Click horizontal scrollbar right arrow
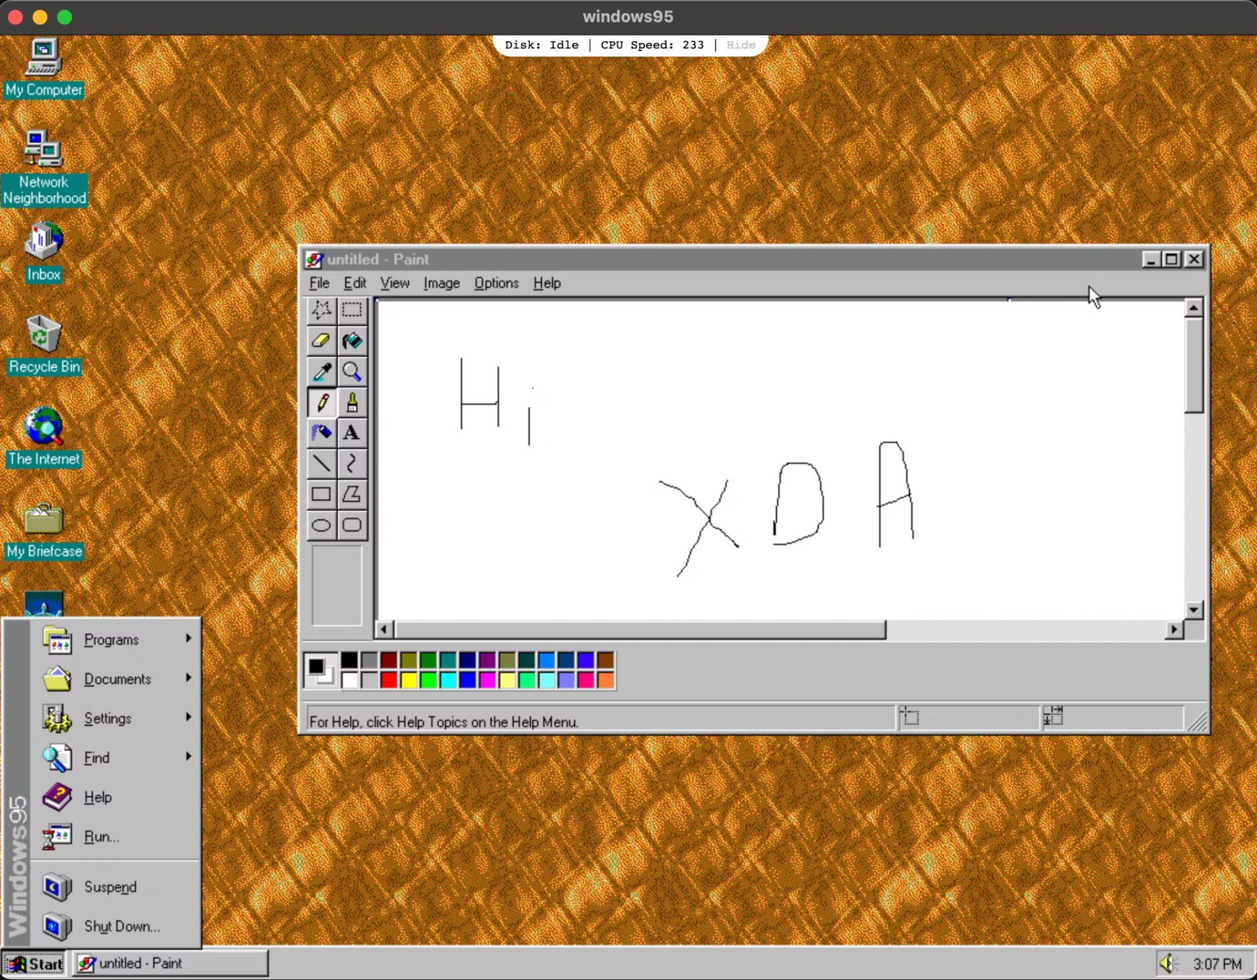1257x980 pixels. coord(1174,630)
